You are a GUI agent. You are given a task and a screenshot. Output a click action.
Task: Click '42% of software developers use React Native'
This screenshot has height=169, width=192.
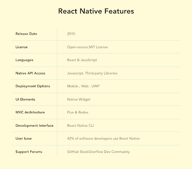click(103, 139)
